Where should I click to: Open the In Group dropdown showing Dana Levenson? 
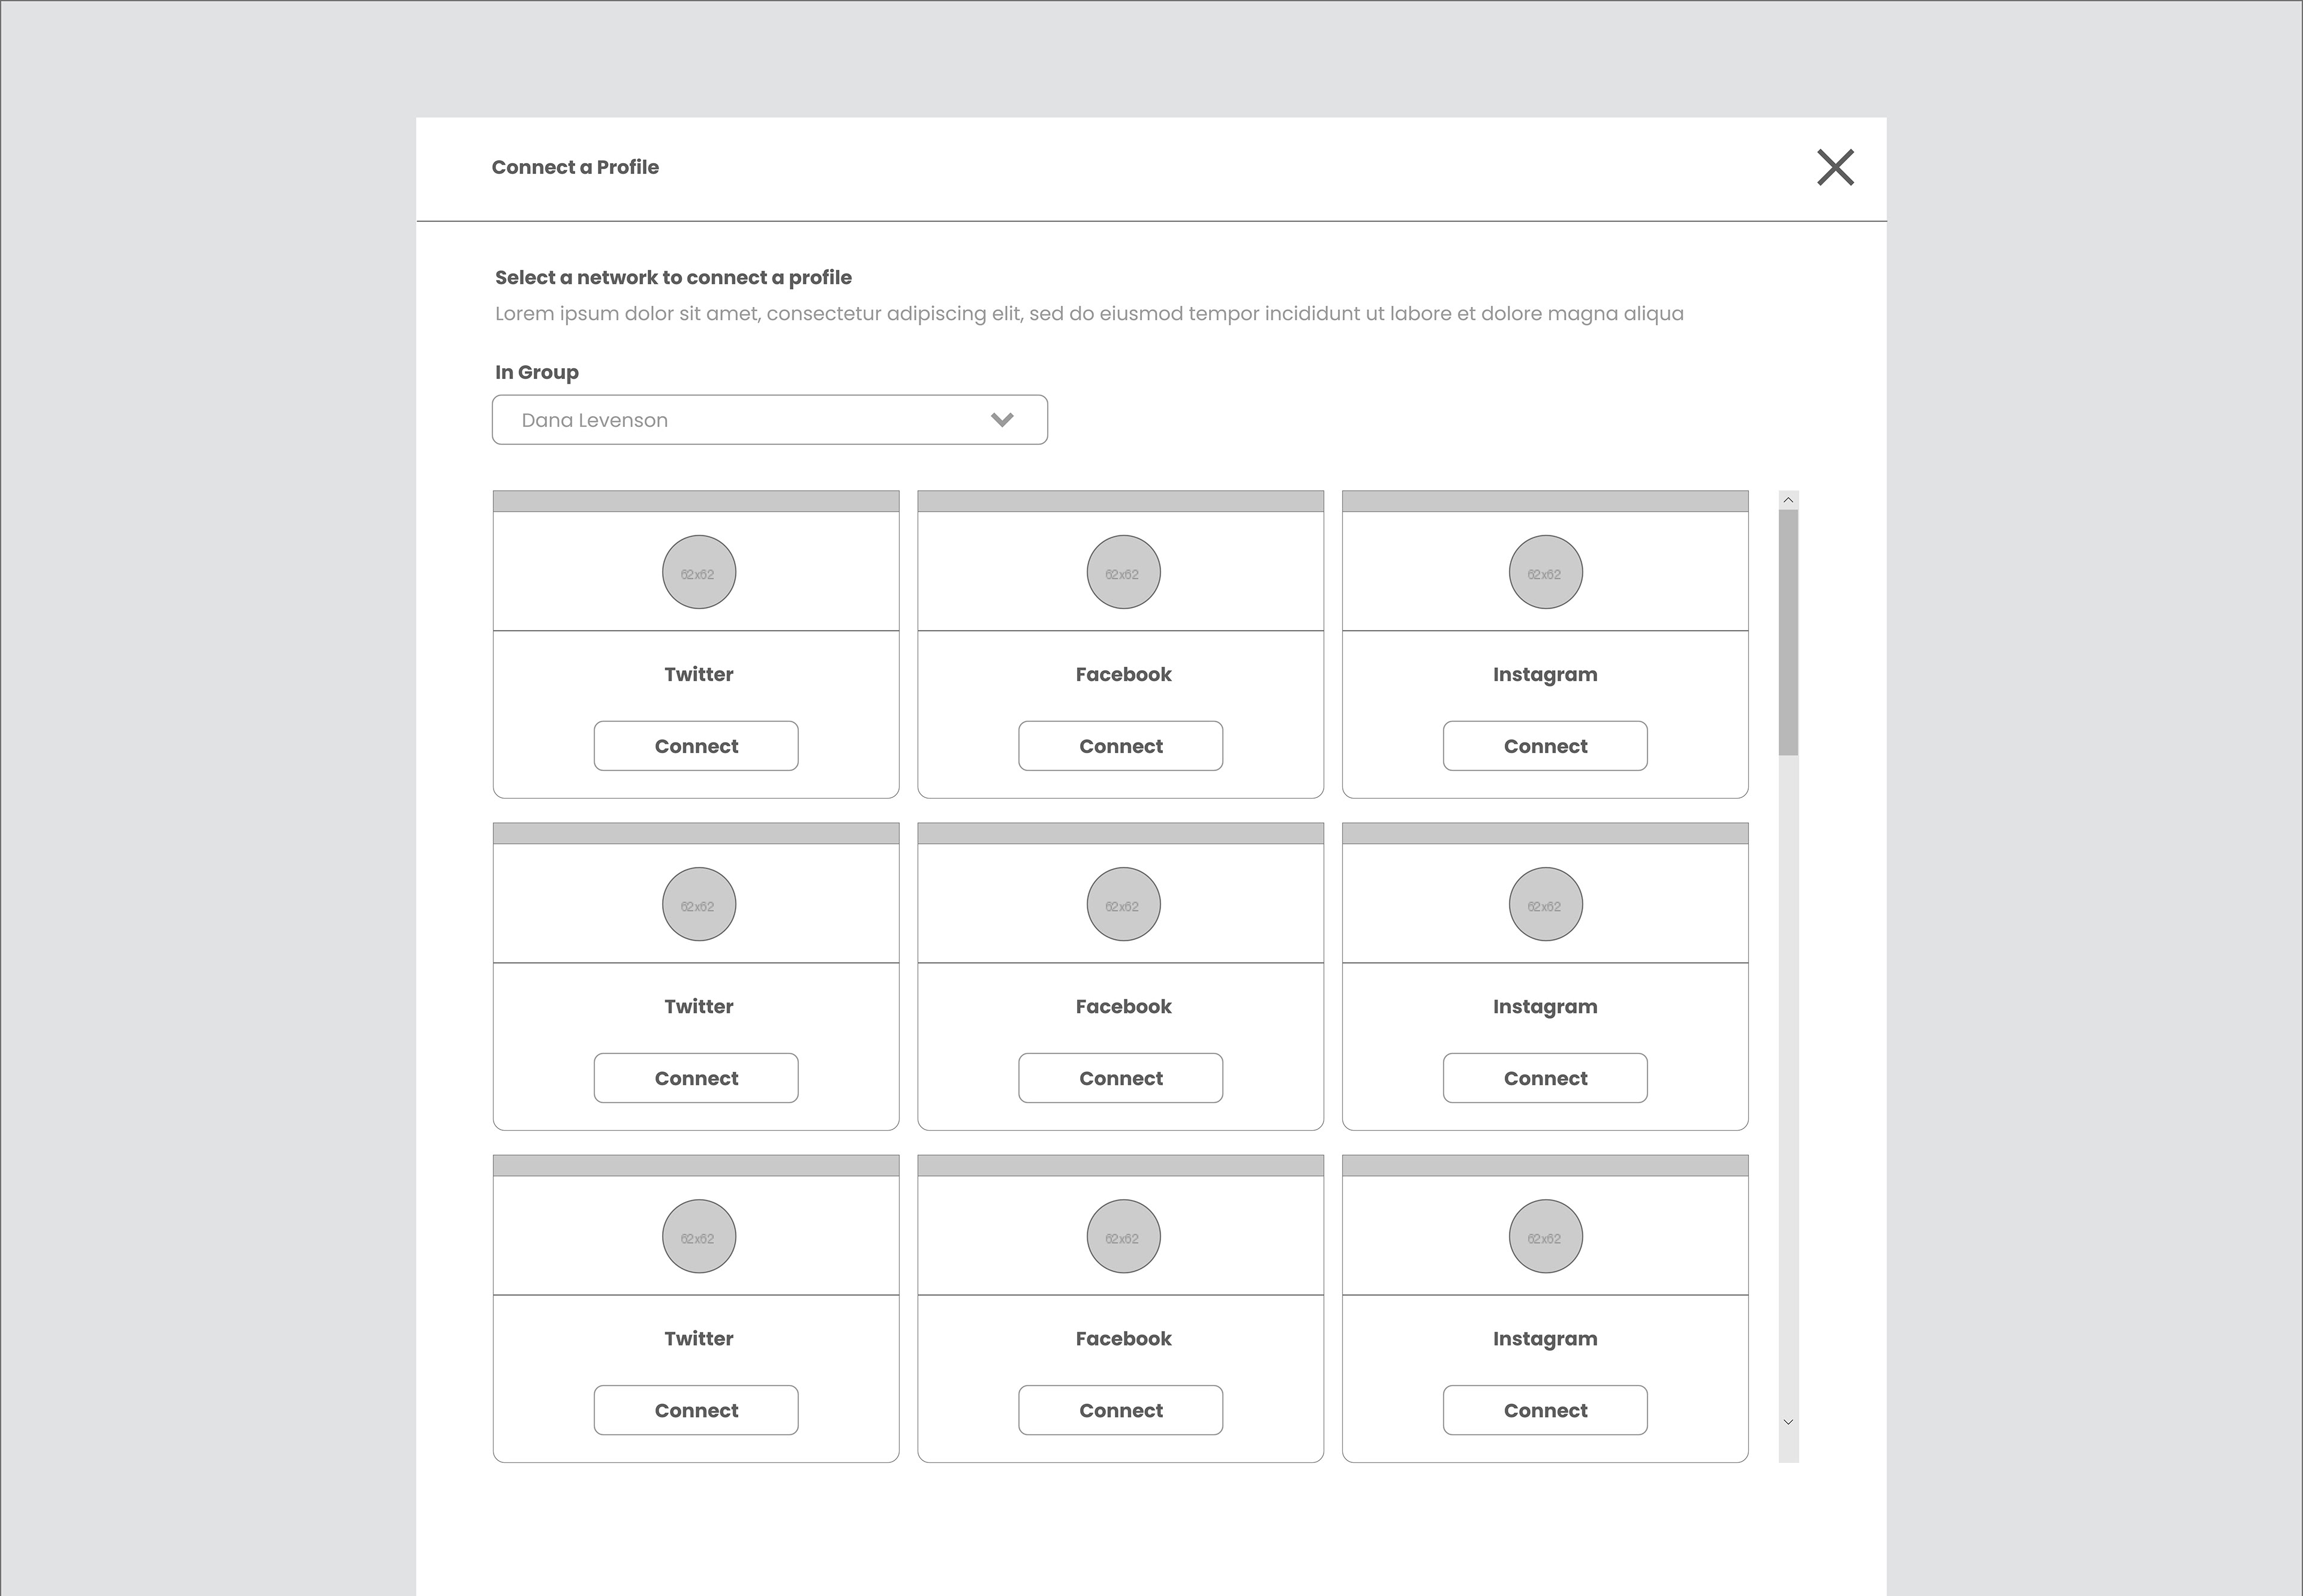769,420
